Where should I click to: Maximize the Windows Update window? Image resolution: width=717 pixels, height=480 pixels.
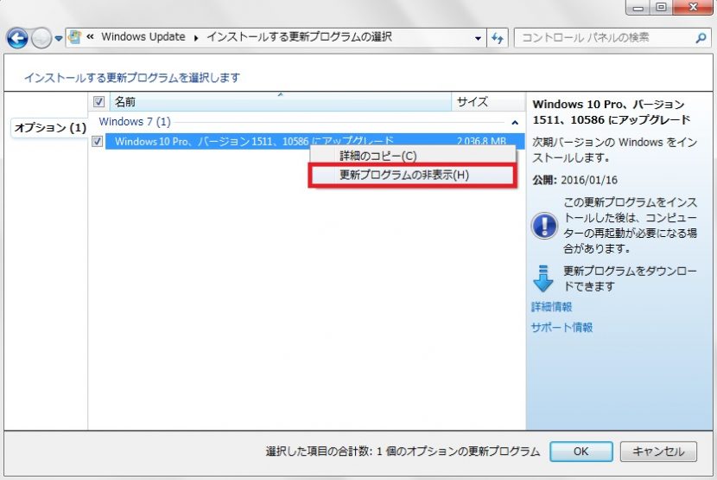point(662,7)
